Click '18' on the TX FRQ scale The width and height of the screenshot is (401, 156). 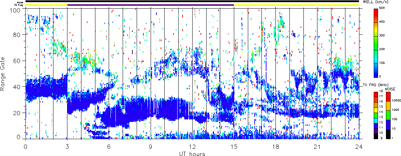381,91
